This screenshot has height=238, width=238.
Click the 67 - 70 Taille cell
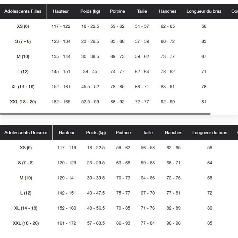148,193
